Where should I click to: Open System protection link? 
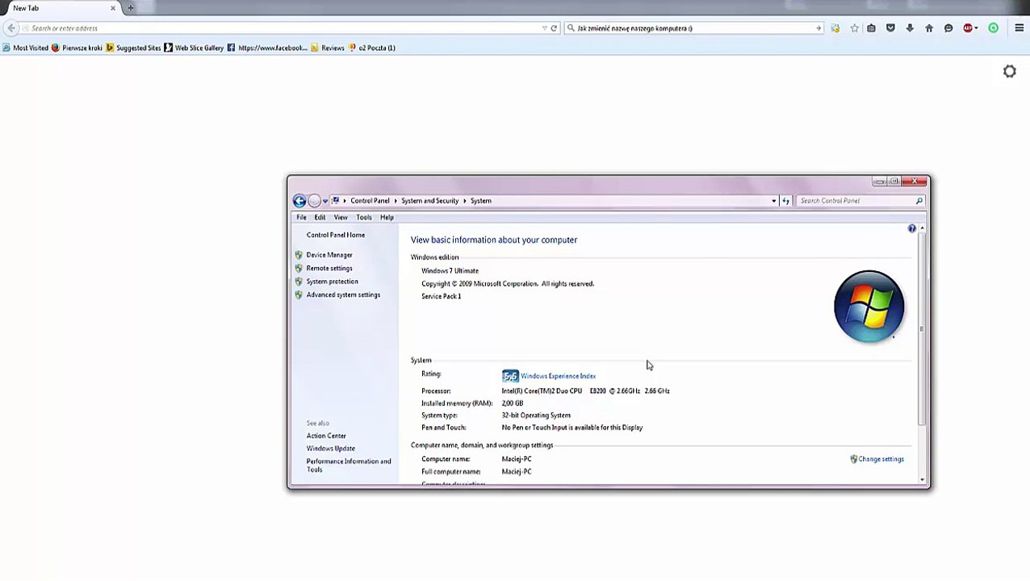click(332, 282)
